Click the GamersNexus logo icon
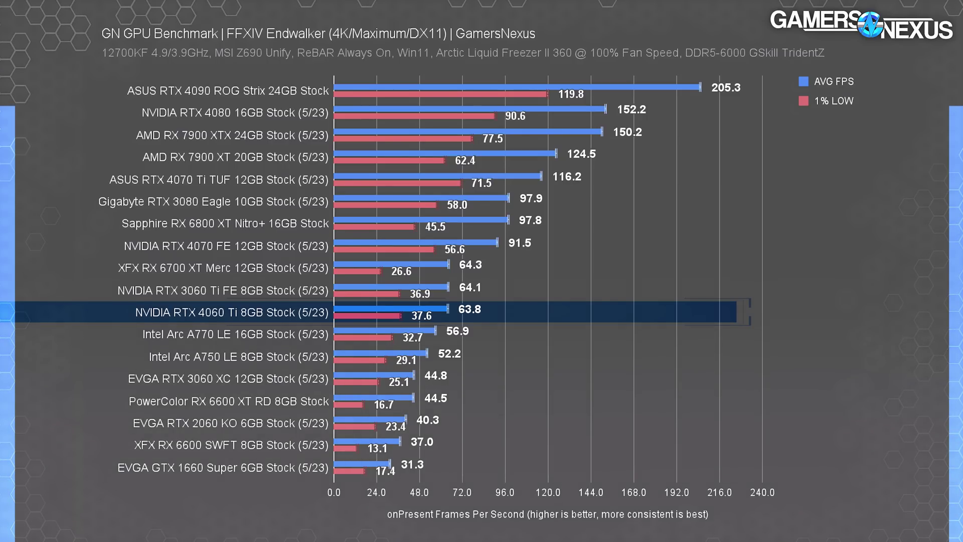 pos(870,25)
